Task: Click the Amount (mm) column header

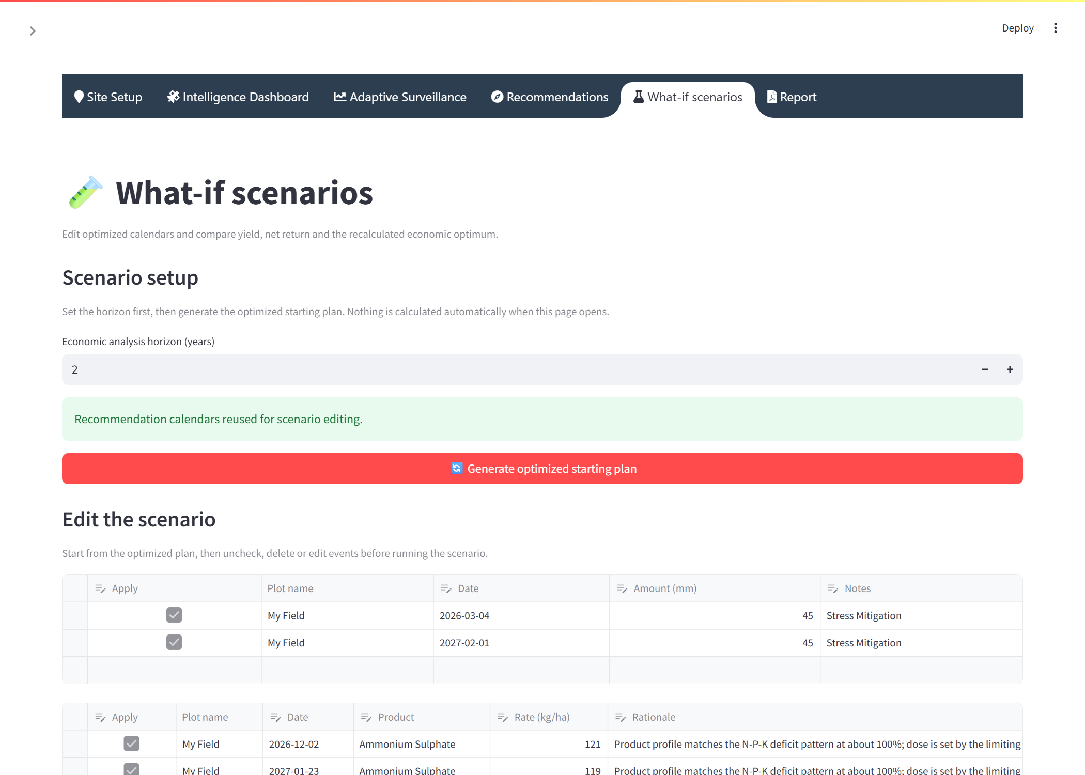Action: [715, 588]
